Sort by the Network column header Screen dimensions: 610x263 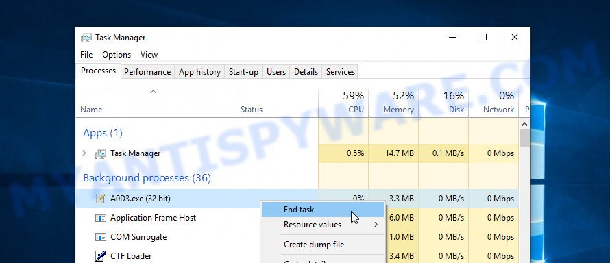click(x=493, y=103)
